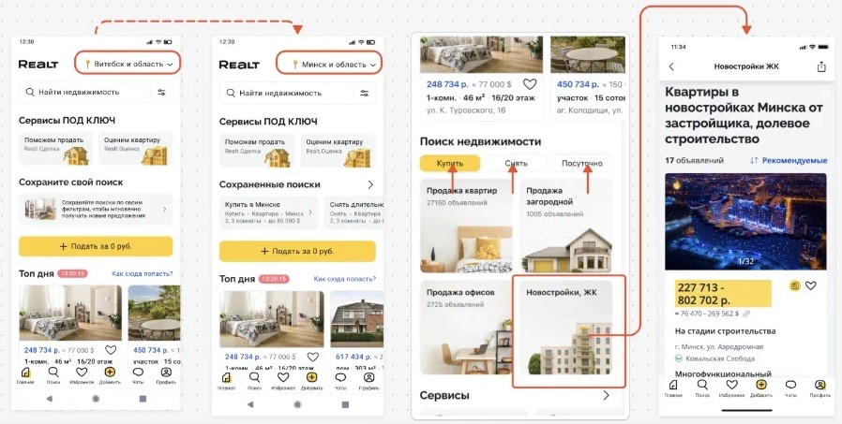The height and width of the screenshot is (424, 842).
Task: Expand Сохраненные поиски with the chevron
Action: click(370, 184)
